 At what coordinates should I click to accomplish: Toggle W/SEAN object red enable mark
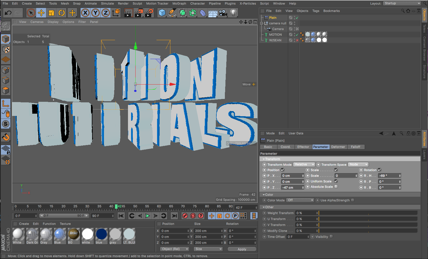(297, 40)
